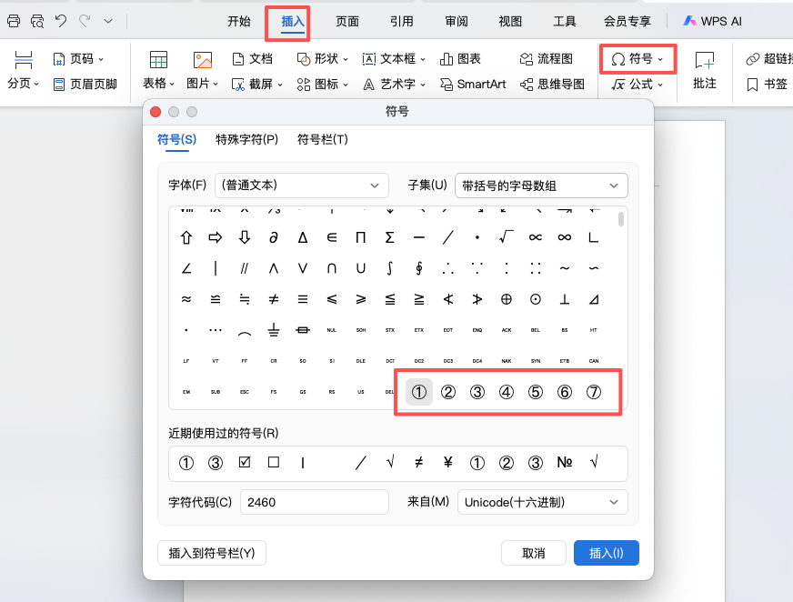The width and height of the screenshot is (793, 602).
Task: Open the 页面 ribbon tab
Action: 347,21
